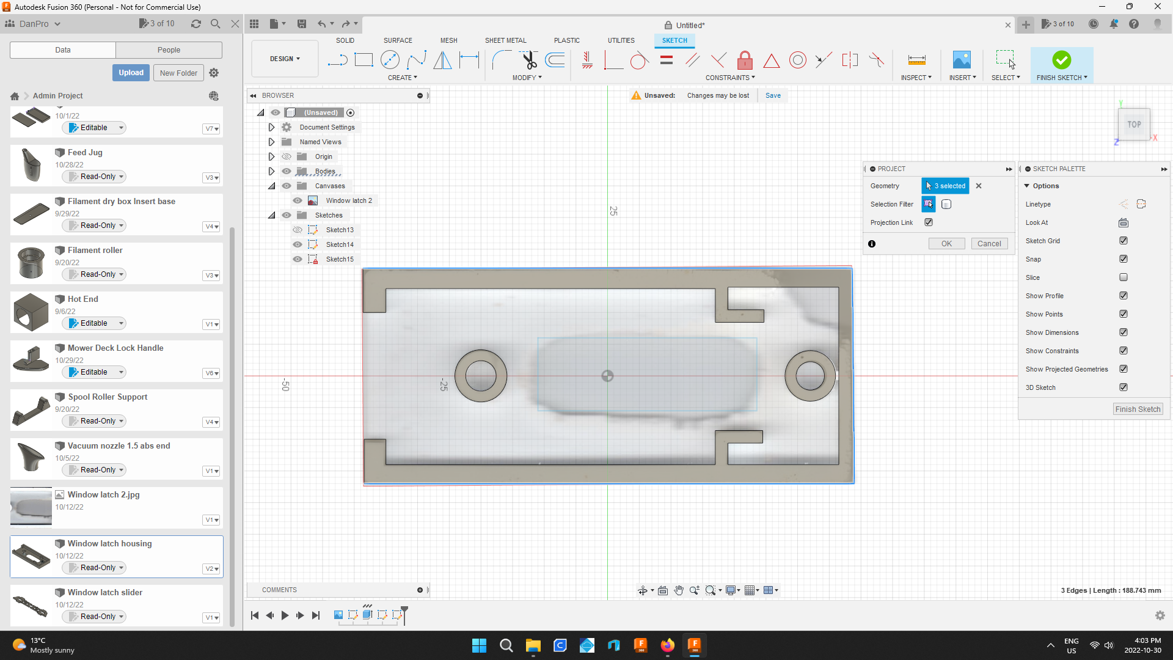Select the 2-Point Rectangle tool
Screen dimensions: 1173x660
(x=364, y=60)
